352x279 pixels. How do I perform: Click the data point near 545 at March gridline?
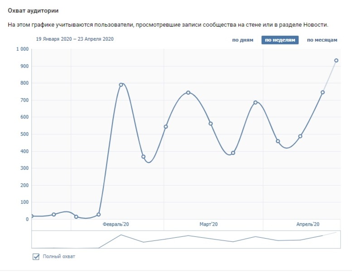tap(166, 127)
